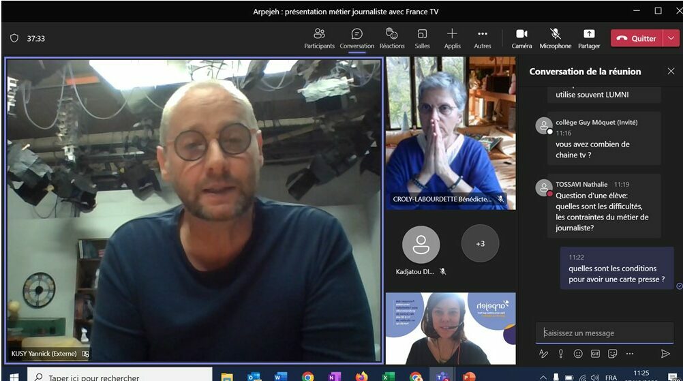This screenshot has height=381, width=683.
Task: Insert a GIF into the message
Action: tap(595, 354)
